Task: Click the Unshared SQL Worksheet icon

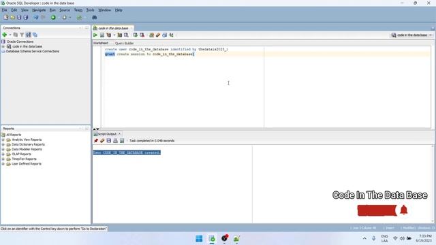Action: 151,35
